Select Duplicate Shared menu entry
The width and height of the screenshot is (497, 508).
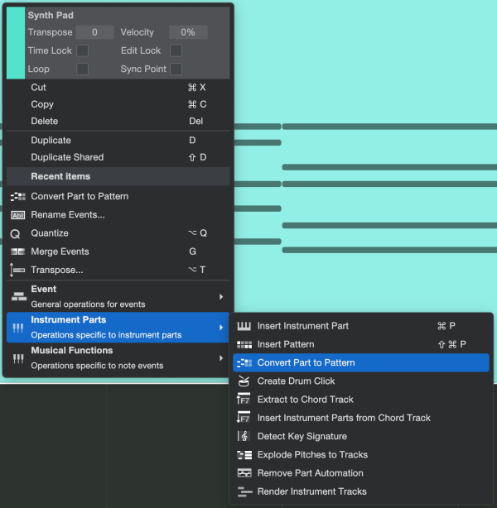point(118,157)
